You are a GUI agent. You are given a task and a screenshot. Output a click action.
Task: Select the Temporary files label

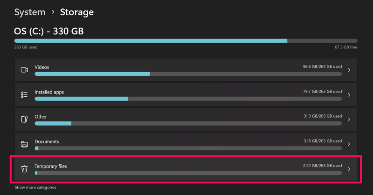pyautogui.click(x=51, y=166)
